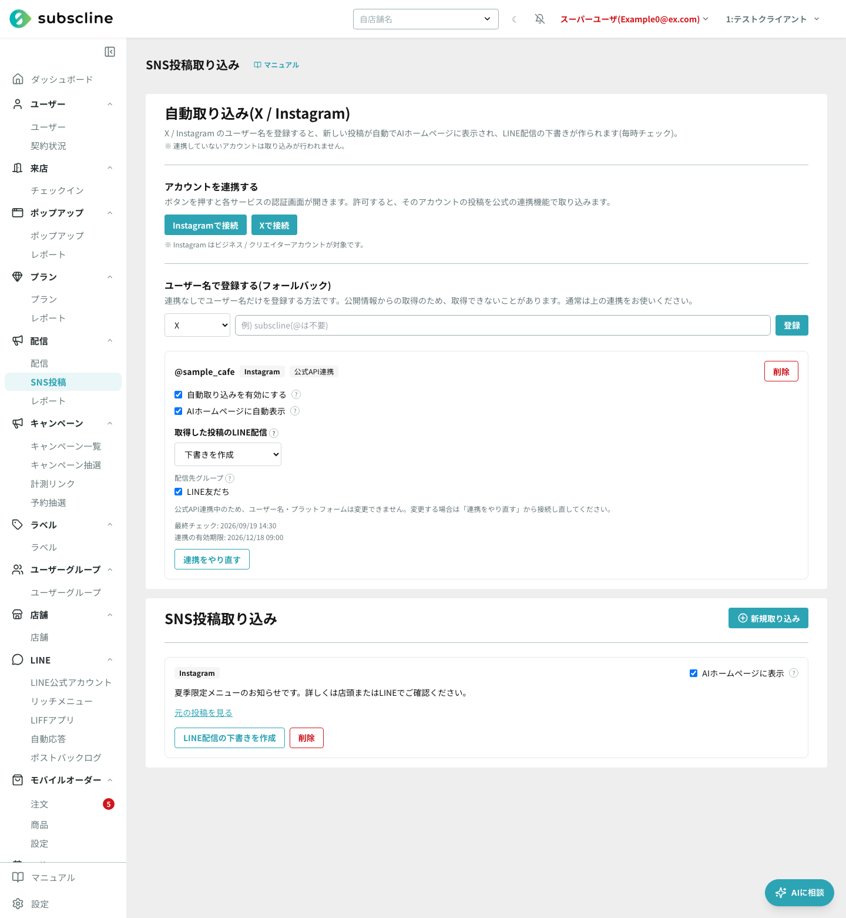The image size is (846, 918).
Task: Open LINE公式アカウント in the sidebar
Action: click(x=71, y=682)
